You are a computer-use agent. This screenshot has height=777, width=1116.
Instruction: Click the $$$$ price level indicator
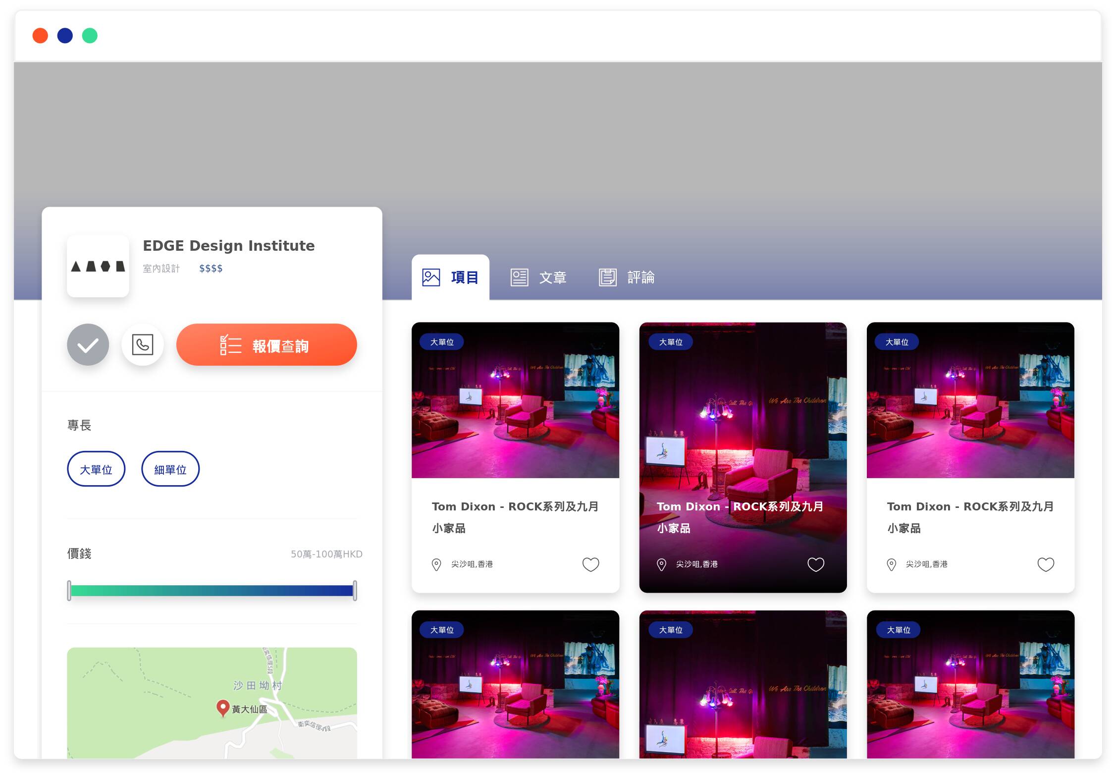(211, 269)
